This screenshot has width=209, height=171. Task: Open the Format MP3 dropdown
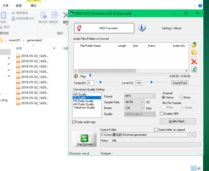pos(140,96)
